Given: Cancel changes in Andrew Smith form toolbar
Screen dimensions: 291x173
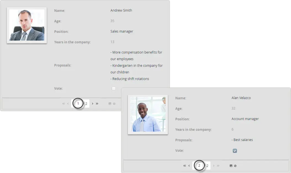Looking at the screenshot, I should click(114, 103).
